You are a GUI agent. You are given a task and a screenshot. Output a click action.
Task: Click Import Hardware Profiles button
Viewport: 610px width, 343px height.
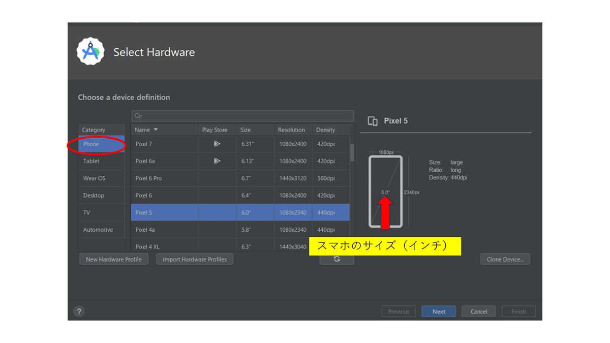[195, 259]
